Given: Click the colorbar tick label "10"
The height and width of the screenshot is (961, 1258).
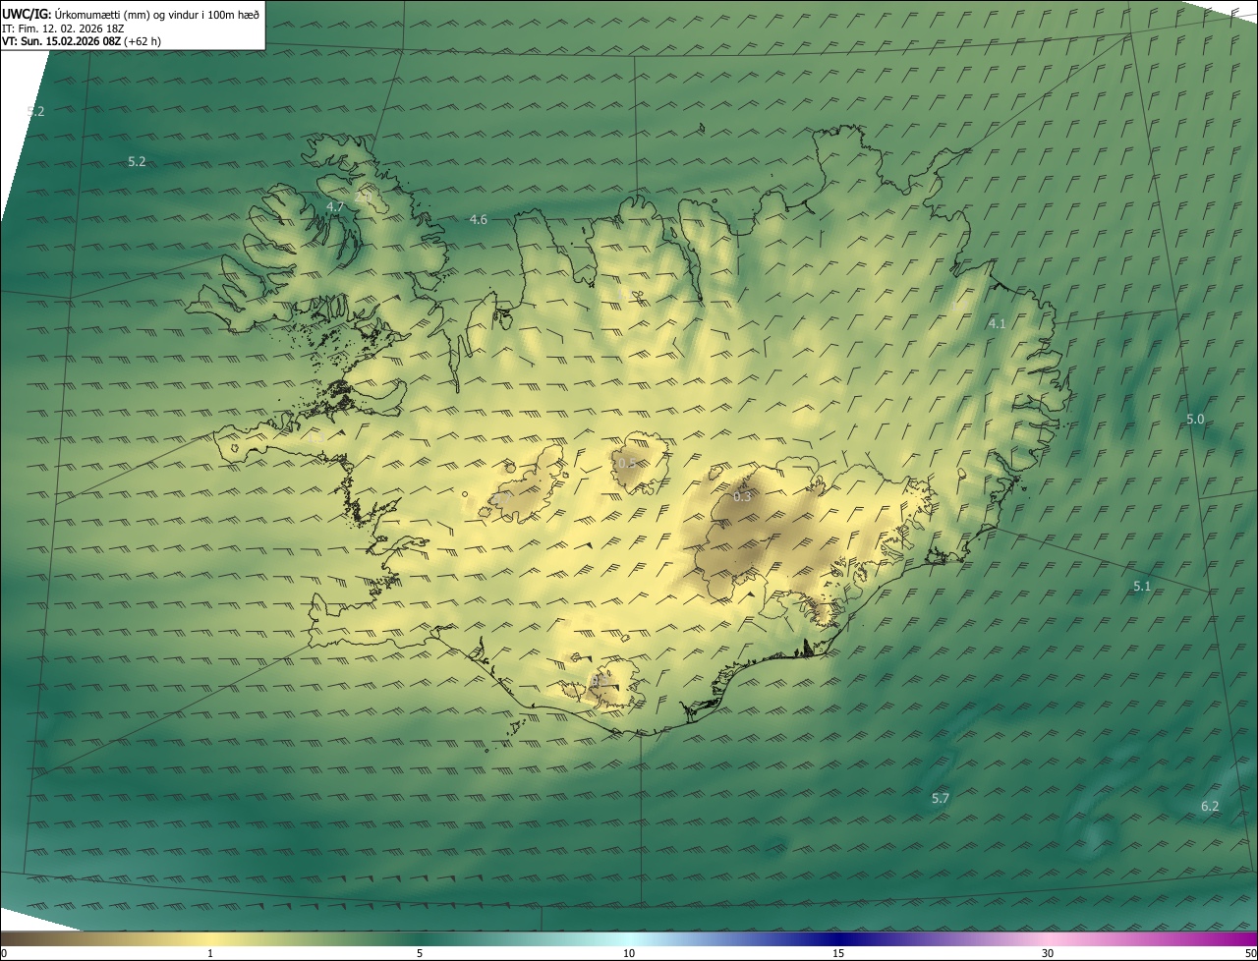Looking at the screenshot, I should pyautogui.click(x=629, y=953).
